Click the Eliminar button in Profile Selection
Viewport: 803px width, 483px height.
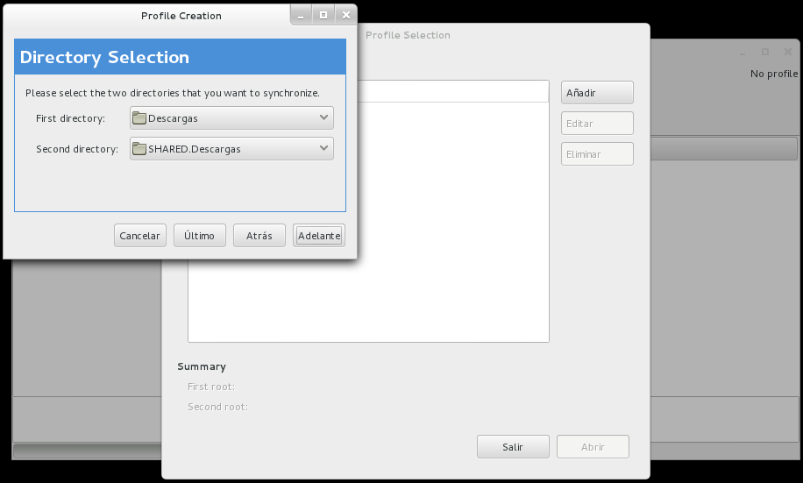click(x=597, y=154)
